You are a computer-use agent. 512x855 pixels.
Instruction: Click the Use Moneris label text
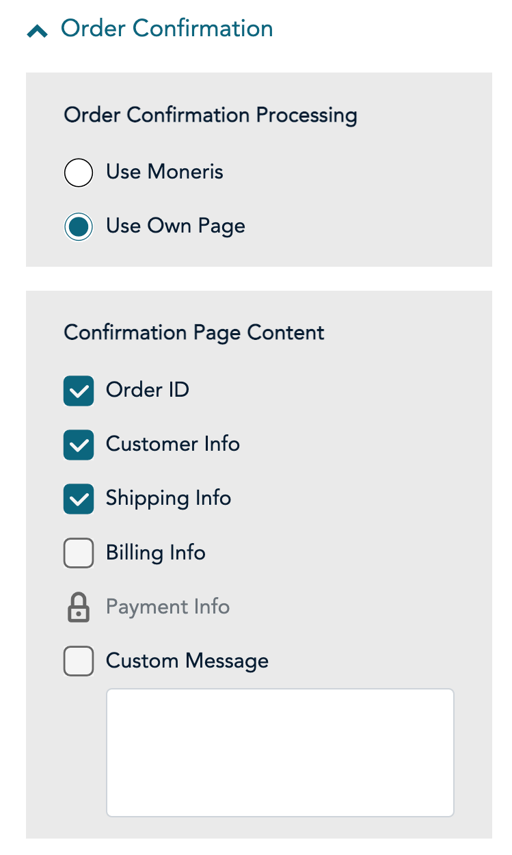click(x=165, y=172)
